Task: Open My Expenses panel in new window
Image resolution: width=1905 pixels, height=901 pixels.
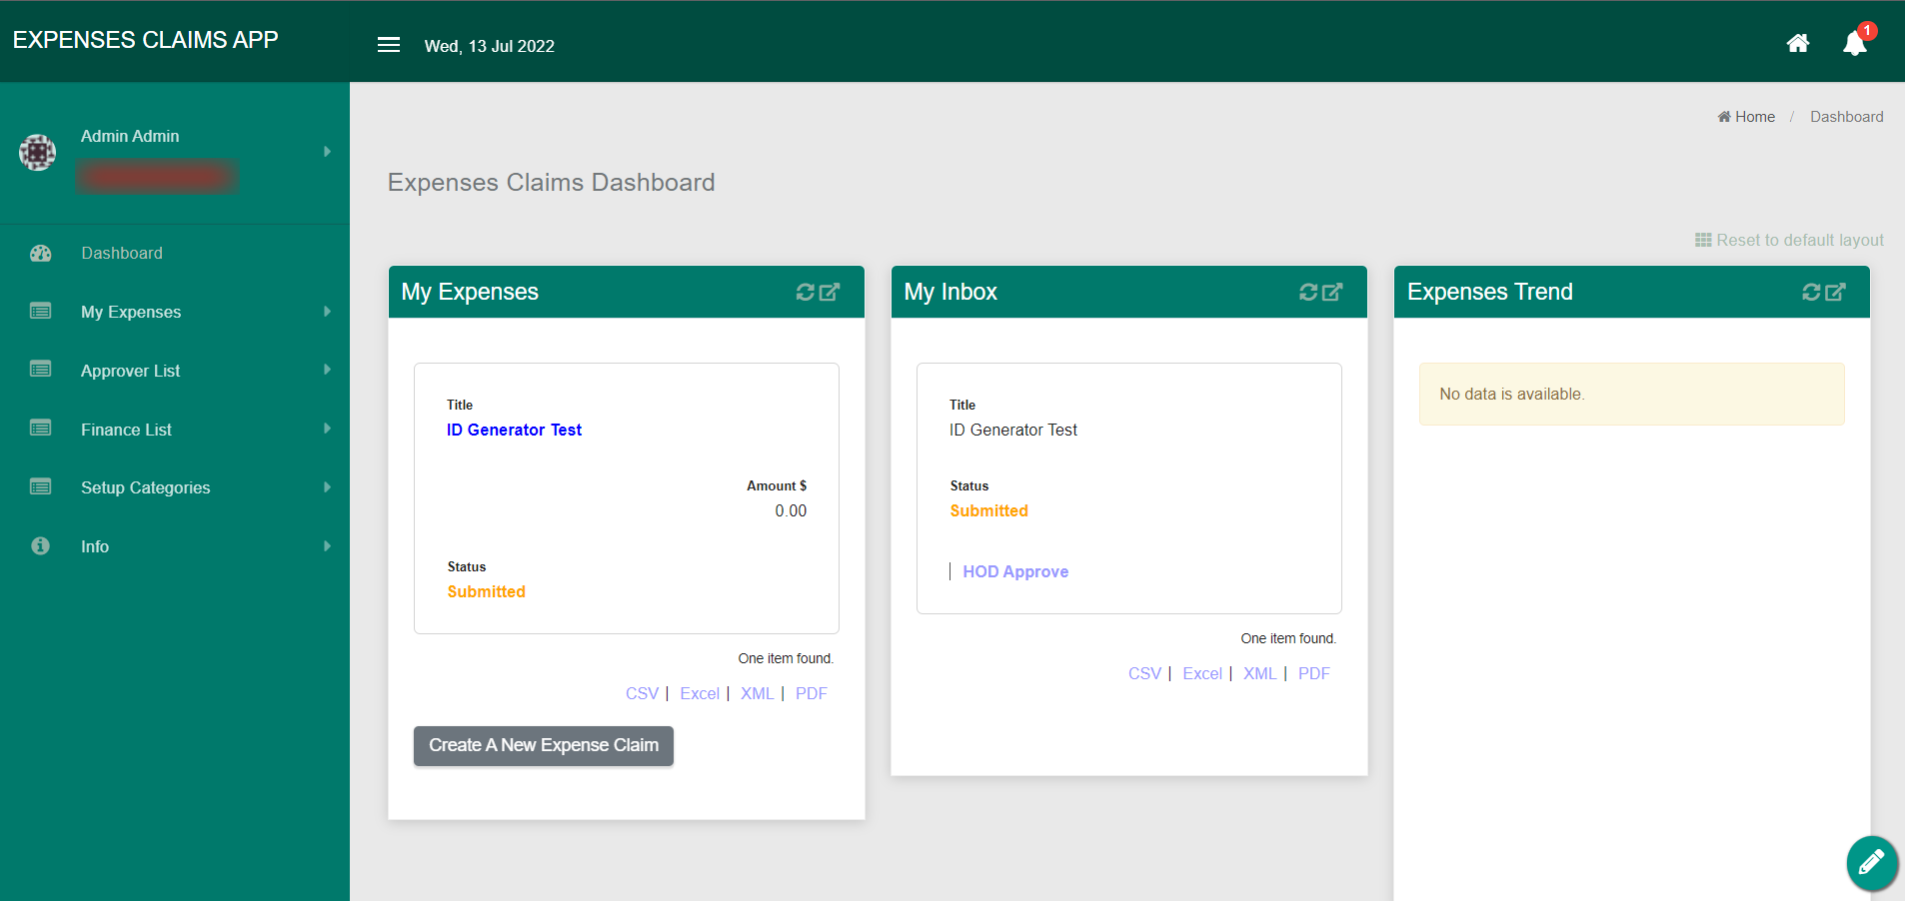Action: (830, 292)
